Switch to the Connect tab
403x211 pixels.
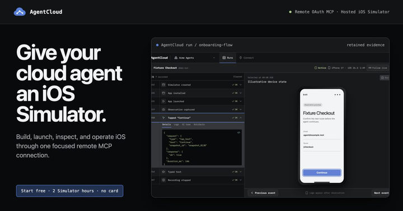[x=246, y=57]
